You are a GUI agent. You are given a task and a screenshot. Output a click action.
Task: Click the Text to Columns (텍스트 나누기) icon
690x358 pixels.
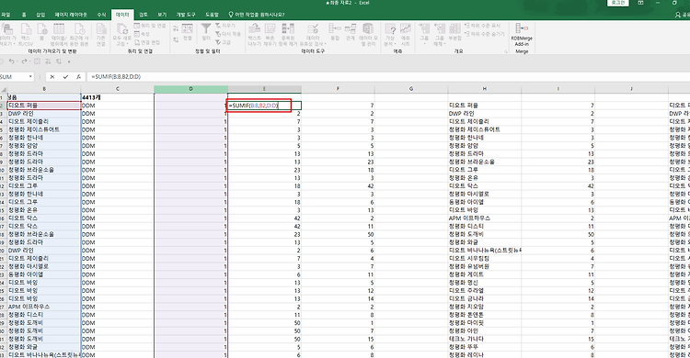[254, 29]
